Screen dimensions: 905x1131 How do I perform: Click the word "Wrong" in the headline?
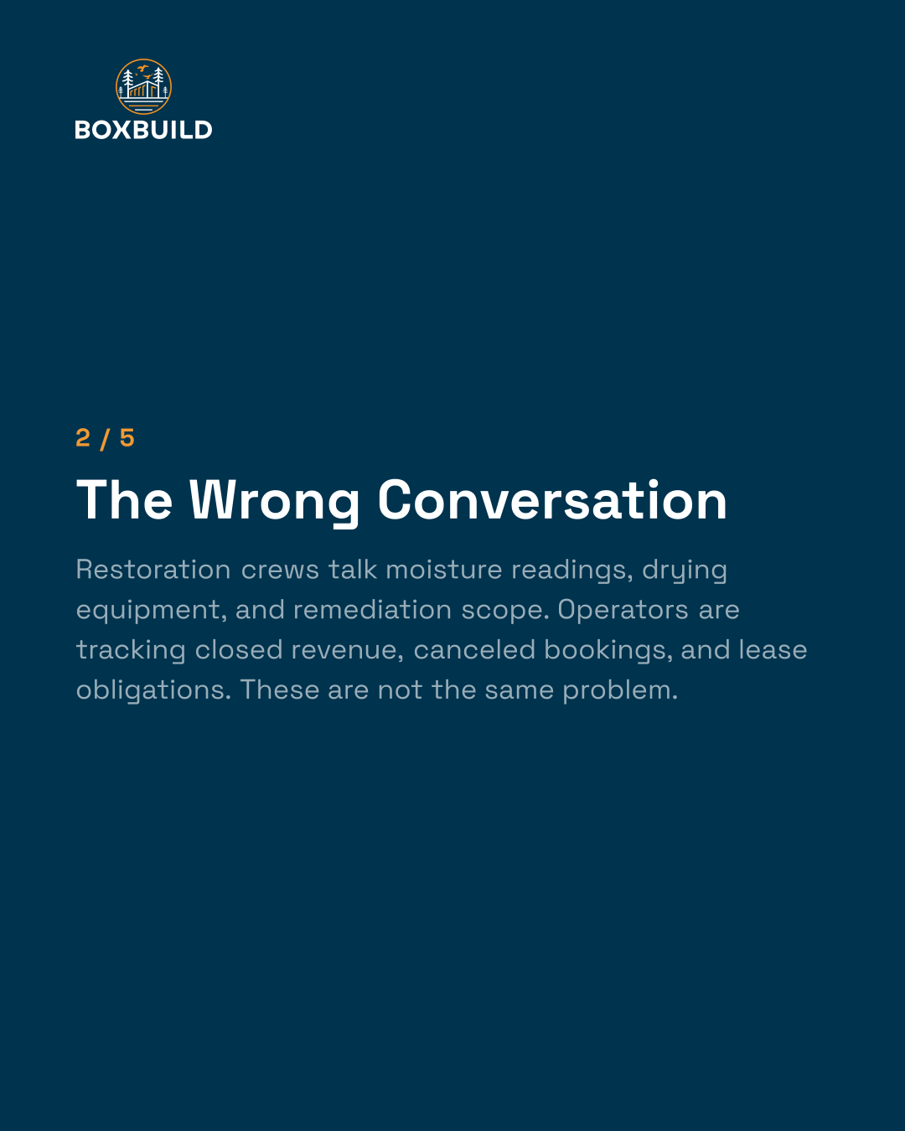[x=275, y=502]
